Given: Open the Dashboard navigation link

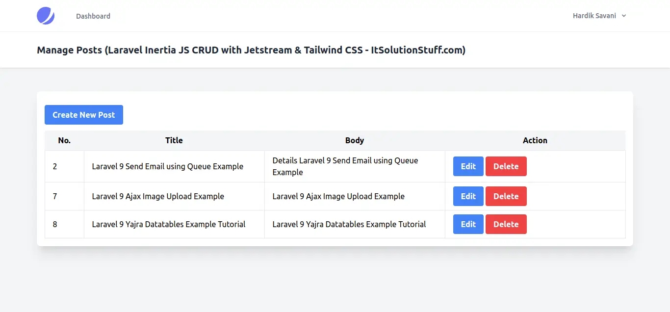Looking at the screenshot, I should [x=93, y=16].
